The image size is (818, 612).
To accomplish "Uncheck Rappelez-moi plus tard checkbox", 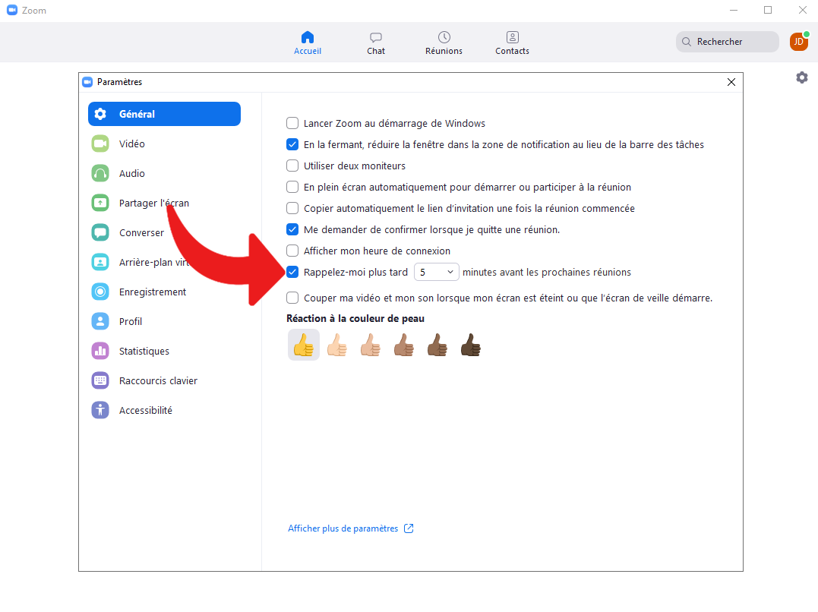I will (x=292, y=272).
